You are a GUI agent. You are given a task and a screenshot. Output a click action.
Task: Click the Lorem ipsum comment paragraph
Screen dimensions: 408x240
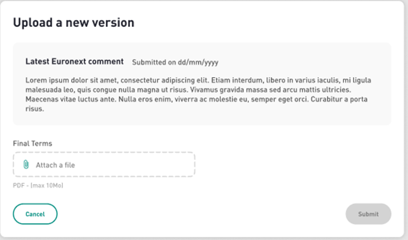pos(198,95)
